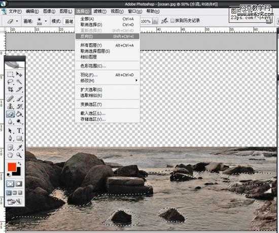The height and width of the screenshot is (233, 279).
Task: Choose All Layers (所有图层) entry
Action: (108, 45)
